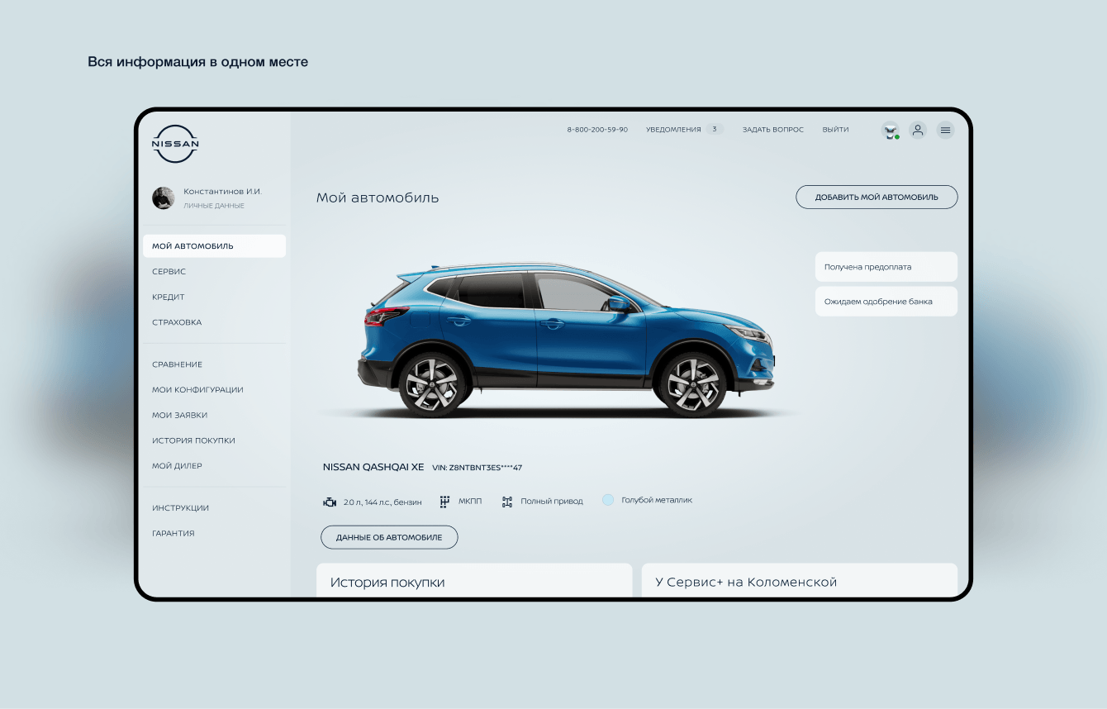Click the engine icon in car specs
Viewport: 1107px width, 709px height.
pyautogui.click(x=330, y=502)
